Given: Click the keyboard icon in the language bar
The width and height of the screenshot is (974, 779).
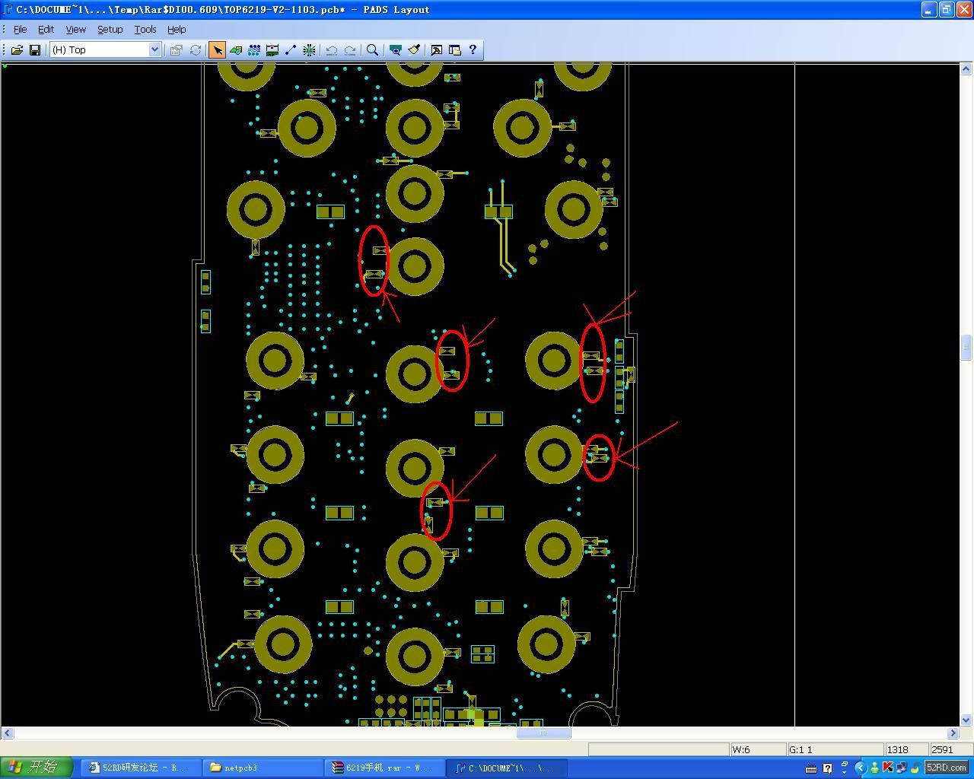Looking at the screenshot, I should tap(812, 768).
